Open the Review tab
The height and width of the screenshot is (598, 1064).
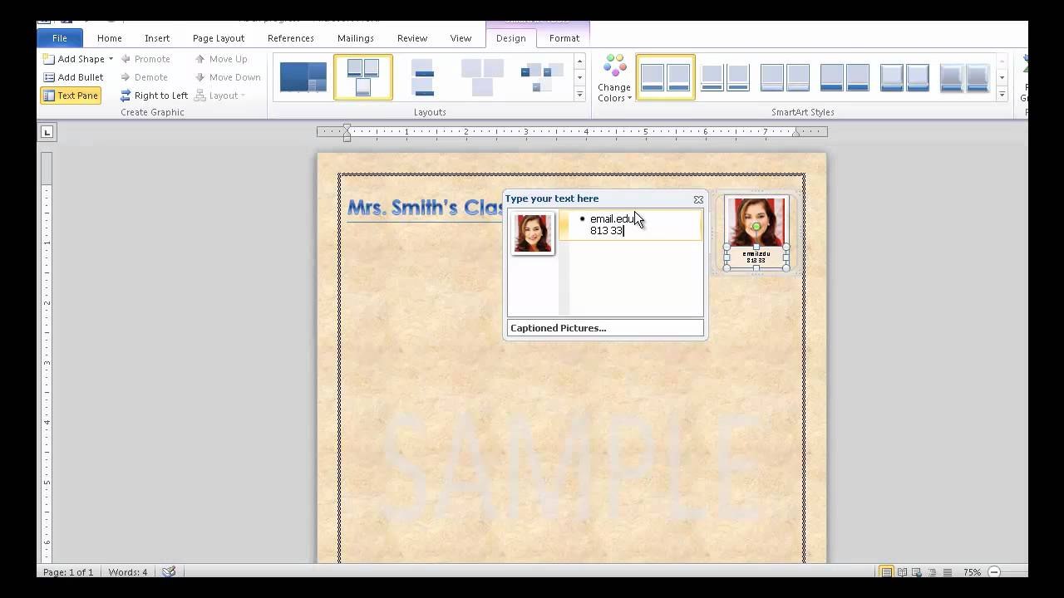[412, 38]
